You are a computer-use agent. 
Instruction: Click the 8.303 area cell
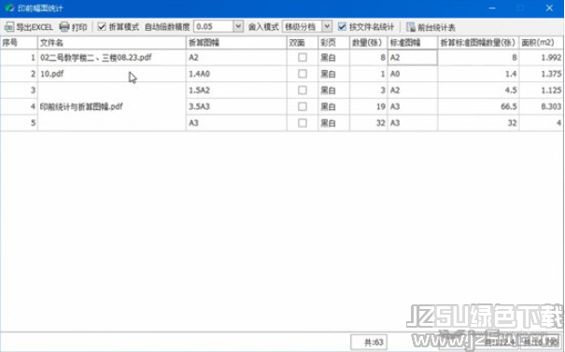[542, 106]
